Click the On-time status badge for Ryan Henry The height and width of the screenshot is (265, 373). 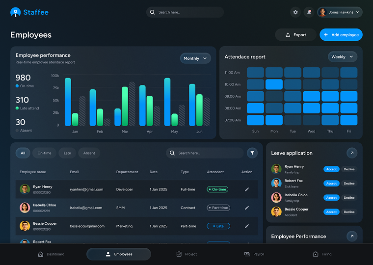point(217,189)
